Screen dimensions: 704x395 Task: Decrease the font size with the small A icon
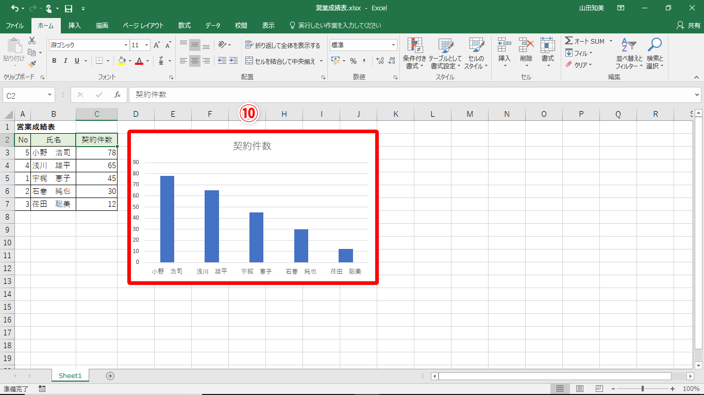[169, 45]
